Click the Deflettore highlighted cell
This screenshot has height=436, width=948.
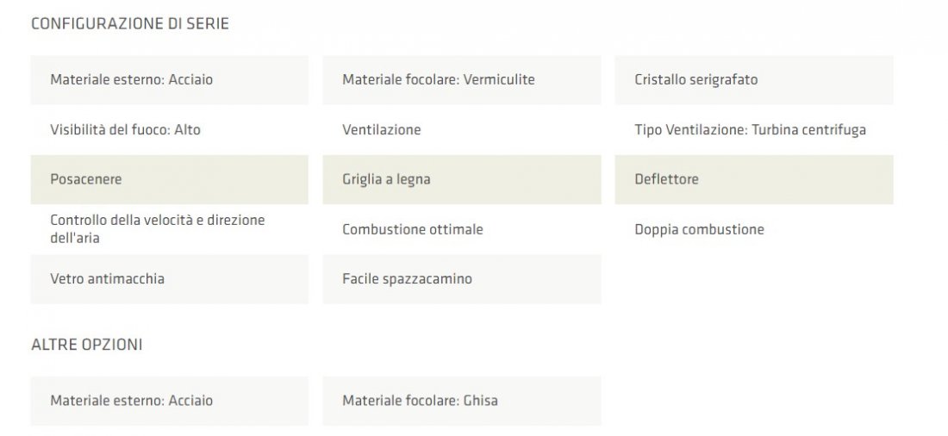[x=753, y=179]
